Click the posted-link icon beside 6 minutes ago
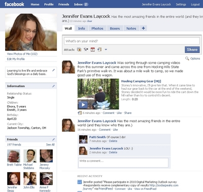 point(80,113)
